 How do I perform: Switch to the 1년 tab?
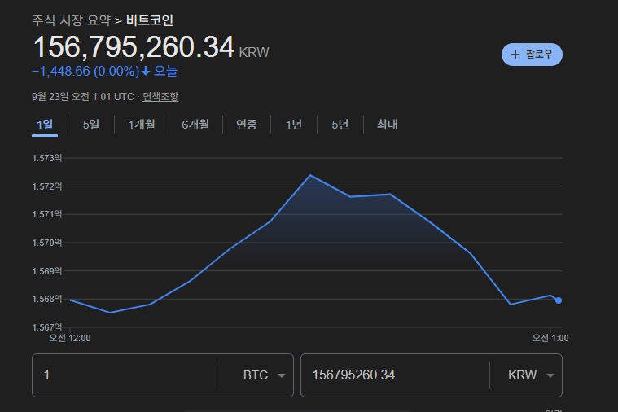[x=294, y=125]
